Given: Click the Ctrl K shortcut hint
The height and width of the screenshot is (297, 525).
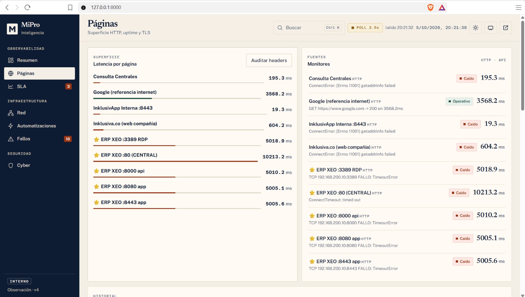Looking at the screenshot, I should pyautogui.click(x=333, y=28).
